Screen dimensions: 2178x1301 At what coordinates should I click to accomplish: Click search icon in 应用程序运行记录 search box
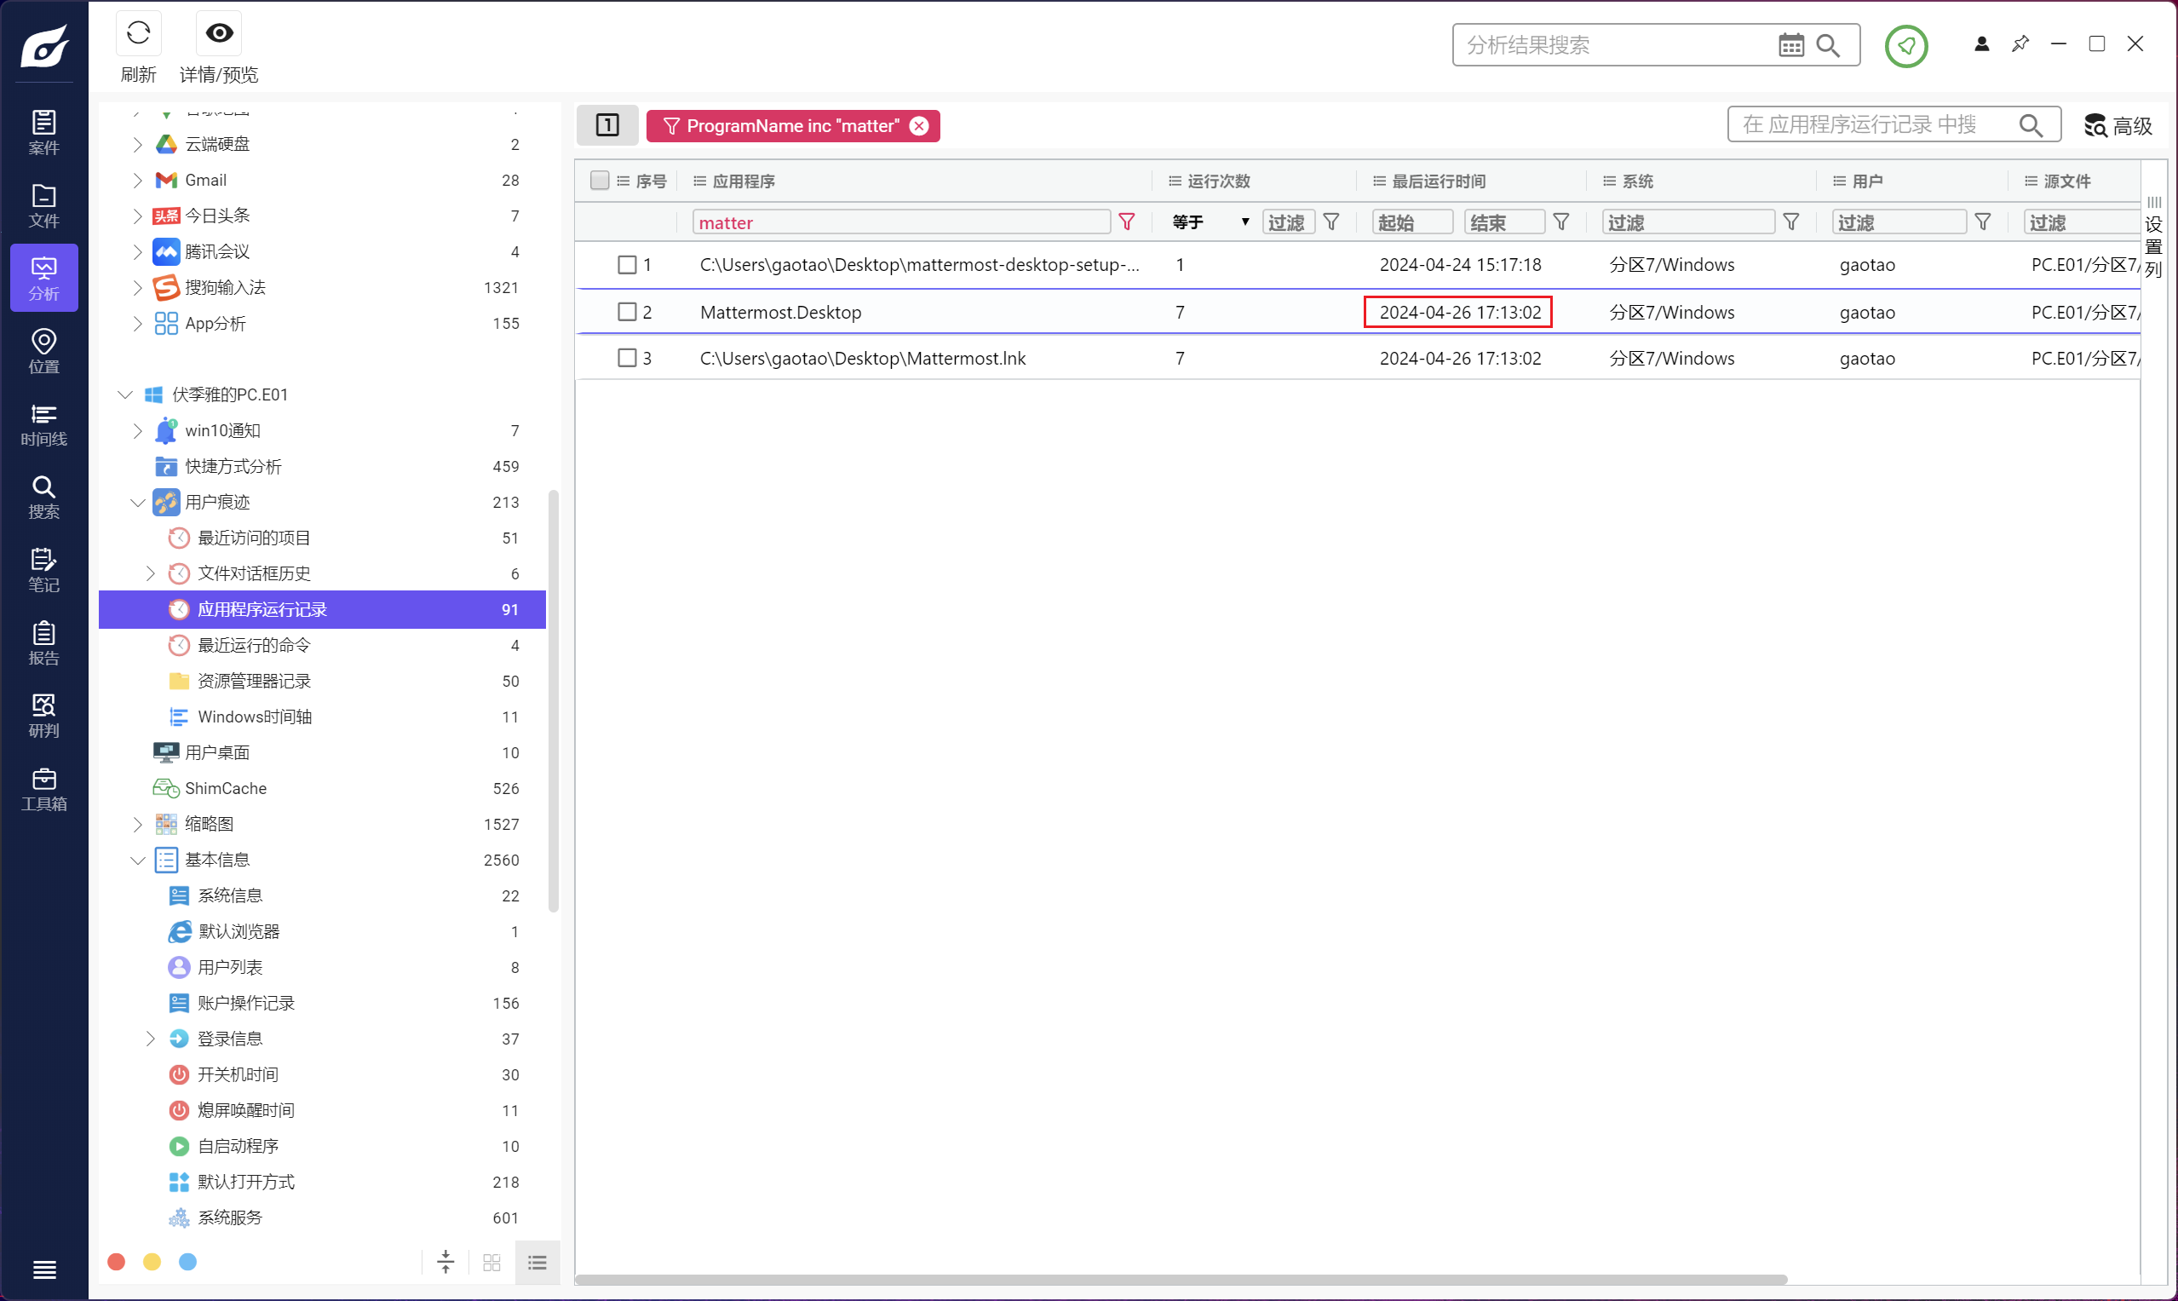click(2031, 125)
